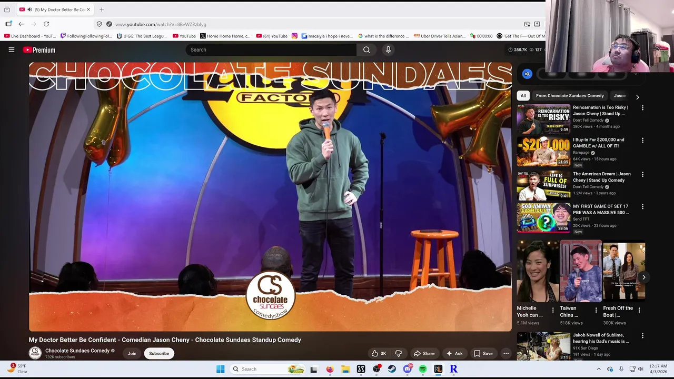Image resolution: width=674 pixels, height=379 pixels.
Task: Click the search magnifier button
Action: [366, 50]
